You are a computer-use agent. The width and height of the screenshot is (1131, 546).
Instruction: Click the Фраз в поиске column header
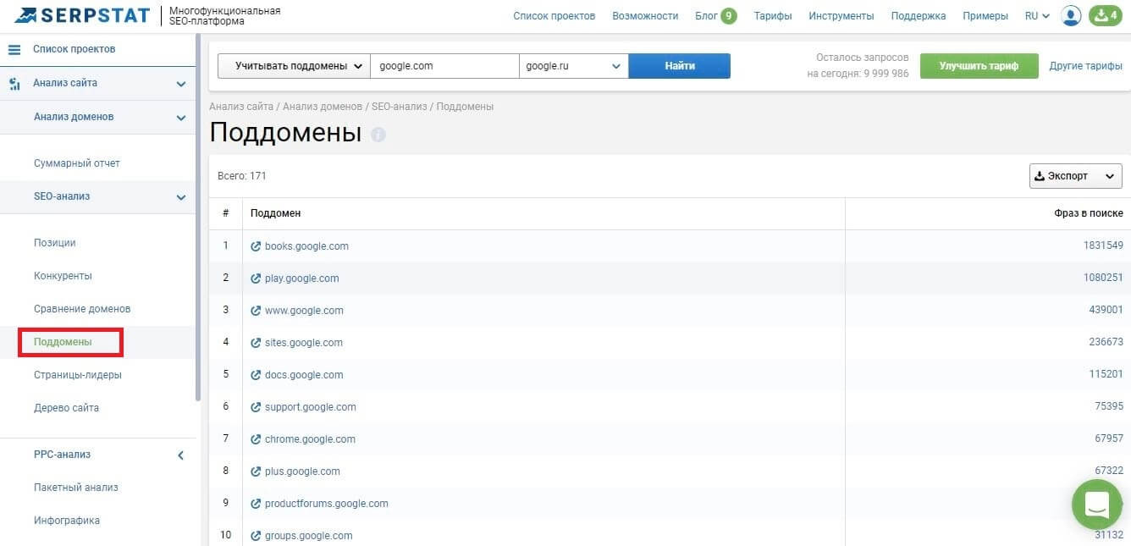coord(1089,213)
